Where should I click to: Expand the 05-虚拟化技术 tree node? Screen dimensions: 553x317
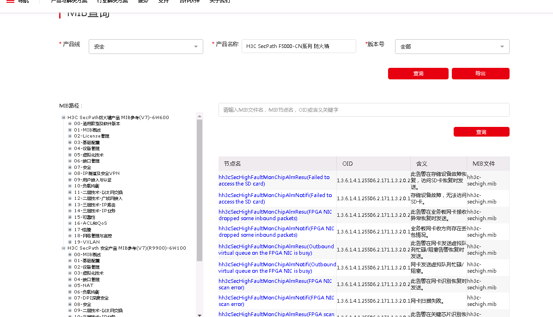[70, 155]
